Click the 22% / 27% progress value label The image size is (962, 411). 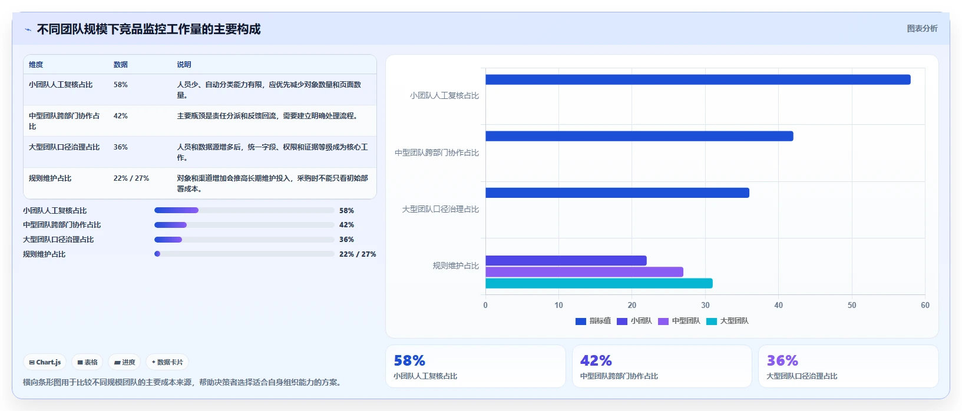pyautogui.click(x=358, y=254)
